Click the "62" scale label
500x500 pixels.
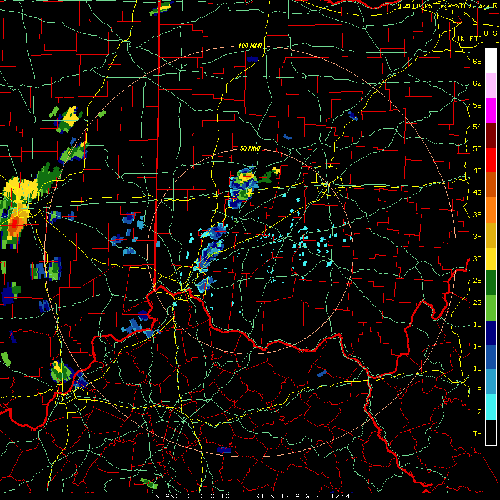click(477, 83)
